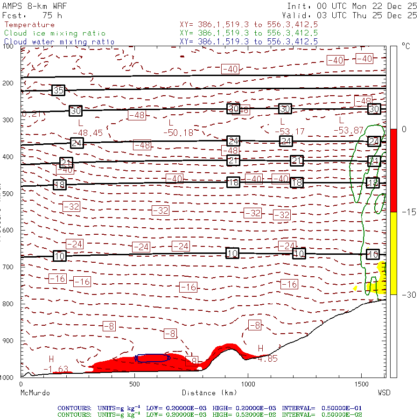
Task: Click the 'Init: 00 UTC Mon 22 Dec 25' text
Action: click(352, 6)
